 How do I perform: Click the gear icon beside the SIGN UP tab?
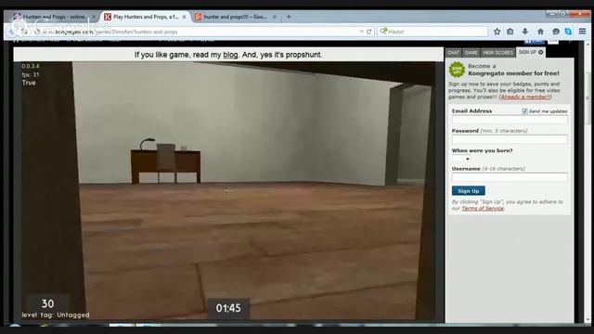[541, 52]
